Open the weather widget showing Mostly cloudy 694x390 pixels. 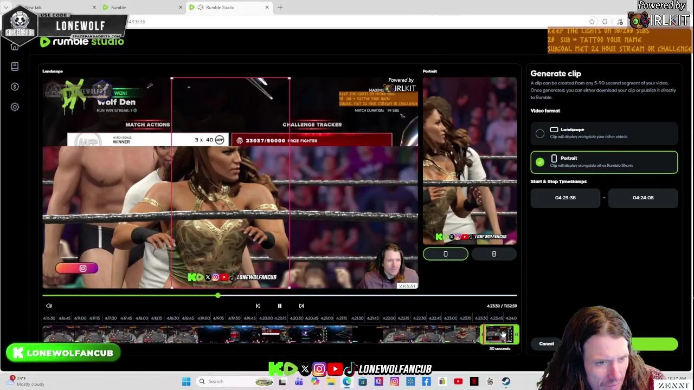tap(24, 381)
